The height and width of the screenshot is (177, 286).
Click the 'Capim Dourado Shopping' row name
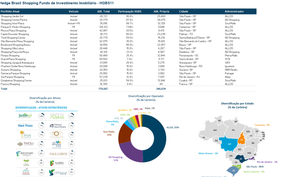[15, 34]
